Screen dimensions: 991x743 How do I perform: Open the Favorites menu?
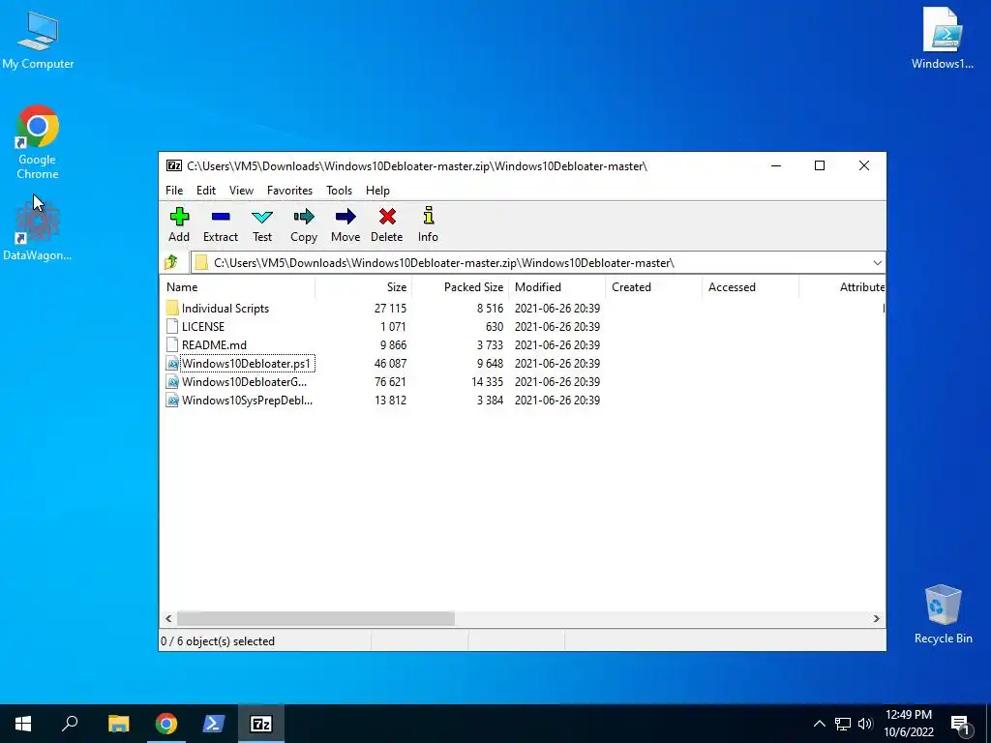click(290, 191)
